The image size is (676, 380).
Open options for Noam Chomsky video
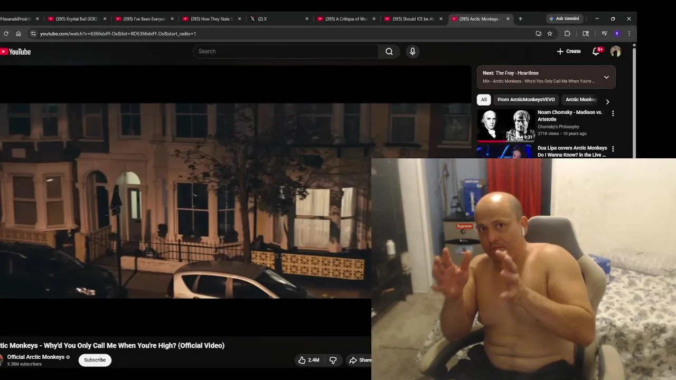click(613, 113)
